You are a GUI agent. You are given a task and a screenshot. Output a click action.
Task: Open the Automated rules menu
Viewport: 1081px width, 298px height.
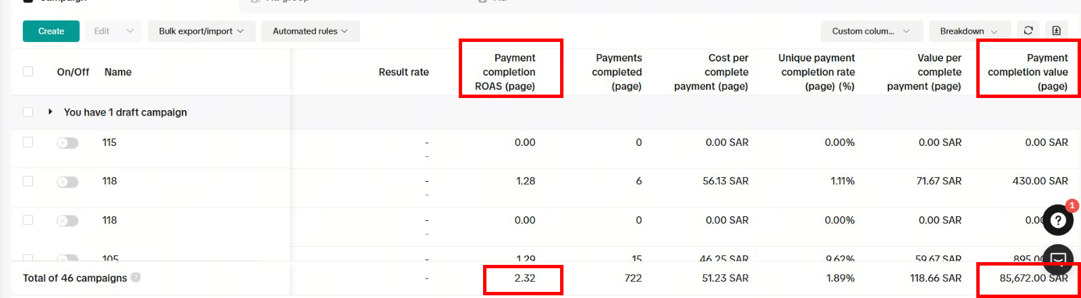(x=310, y=31)
